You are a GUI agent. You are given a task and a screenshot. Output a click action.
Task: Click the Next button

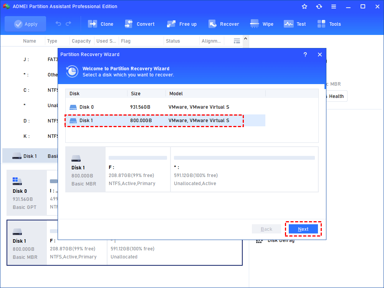click(303, 229)
